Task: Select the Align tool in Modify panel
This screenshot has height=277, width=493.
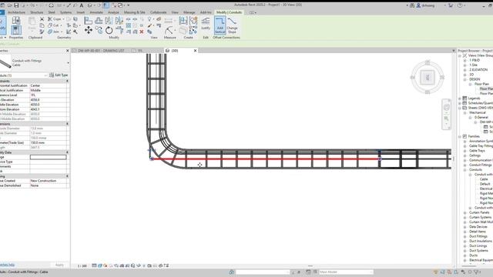Action: point(89,21)
